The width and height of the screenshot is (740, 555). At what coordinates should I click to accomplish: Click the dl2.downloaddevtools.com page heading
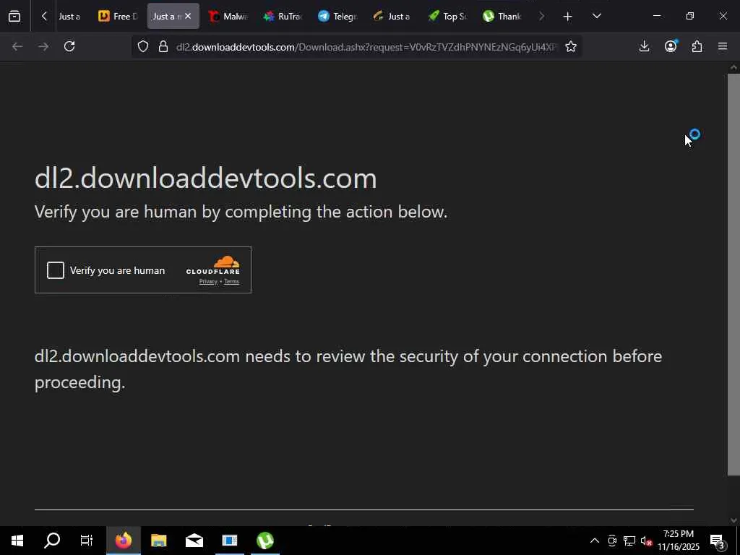(x=206, y=178)
